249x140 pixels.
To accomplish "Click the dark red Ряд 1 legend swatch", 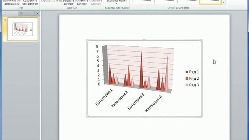I will point(187,72).
